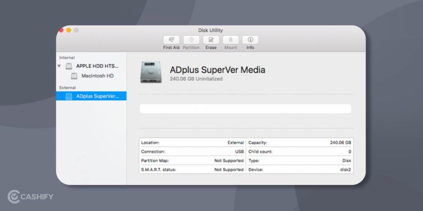The height and width of the screenshot is (211, 423).
Task: Run First Aid from the toolbar
Action: (x=171, y=40)
